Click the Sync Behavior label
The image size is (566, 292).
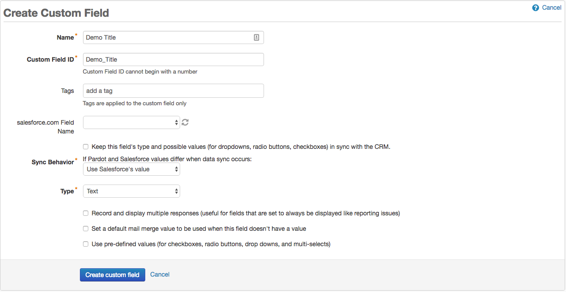pyautogui.click(x=53, y=162)
